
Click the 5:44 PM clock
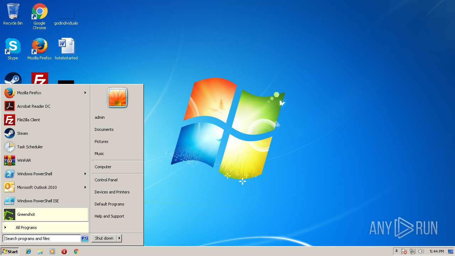coord(437,251)
